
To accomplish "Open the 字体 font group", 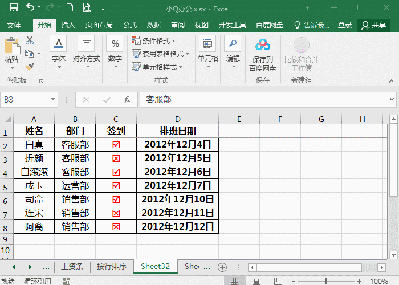I will [59, 52].
